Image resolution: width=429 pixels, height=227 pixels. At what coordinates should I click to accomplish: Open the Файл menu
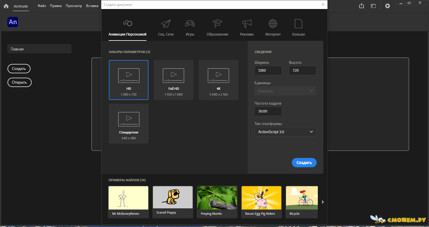coord(42,6)
